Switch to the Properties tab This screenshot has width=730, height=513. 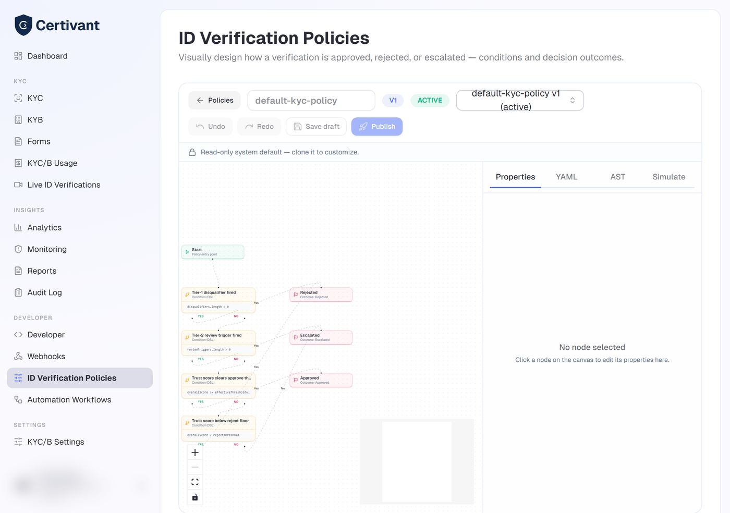click(515, 177)
